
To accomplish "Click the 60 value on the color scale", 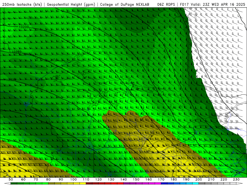I will 23,179.
